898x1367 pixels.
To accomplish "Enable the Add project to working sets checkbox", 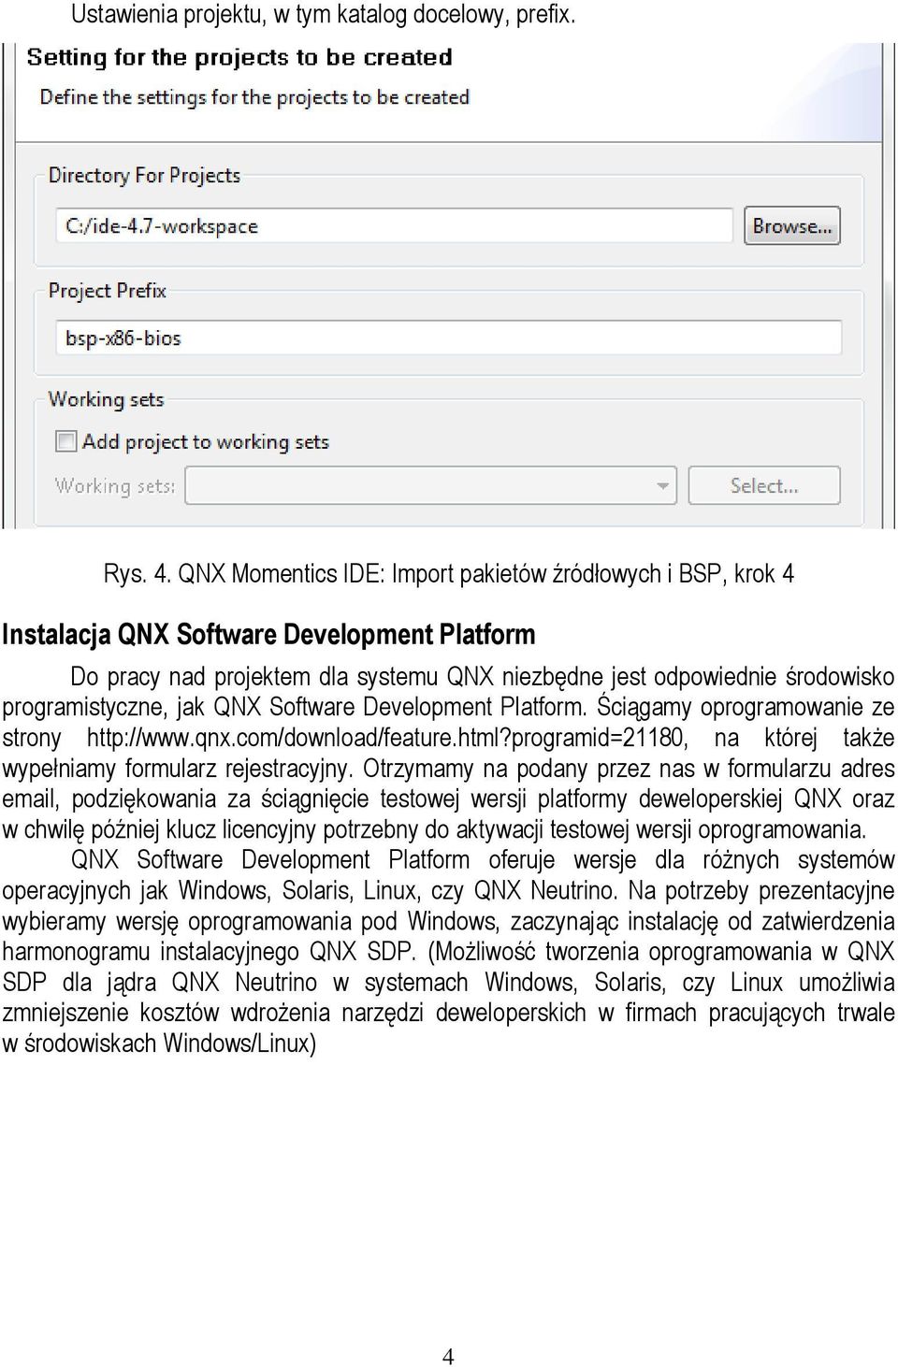I will coord(65,441).
